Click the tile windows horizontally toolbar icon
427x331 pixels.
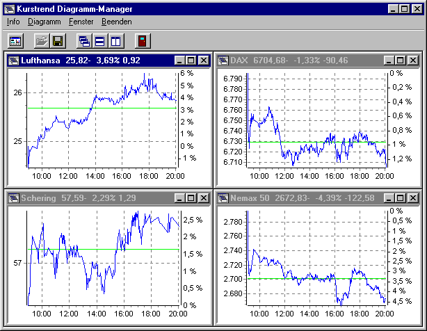(100, 41)
